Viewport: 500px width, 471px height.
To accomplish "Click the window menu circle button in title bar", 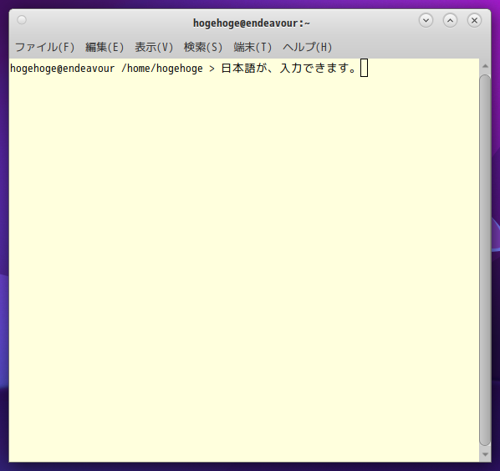I will pyautogui.click(x=22, y=20).
